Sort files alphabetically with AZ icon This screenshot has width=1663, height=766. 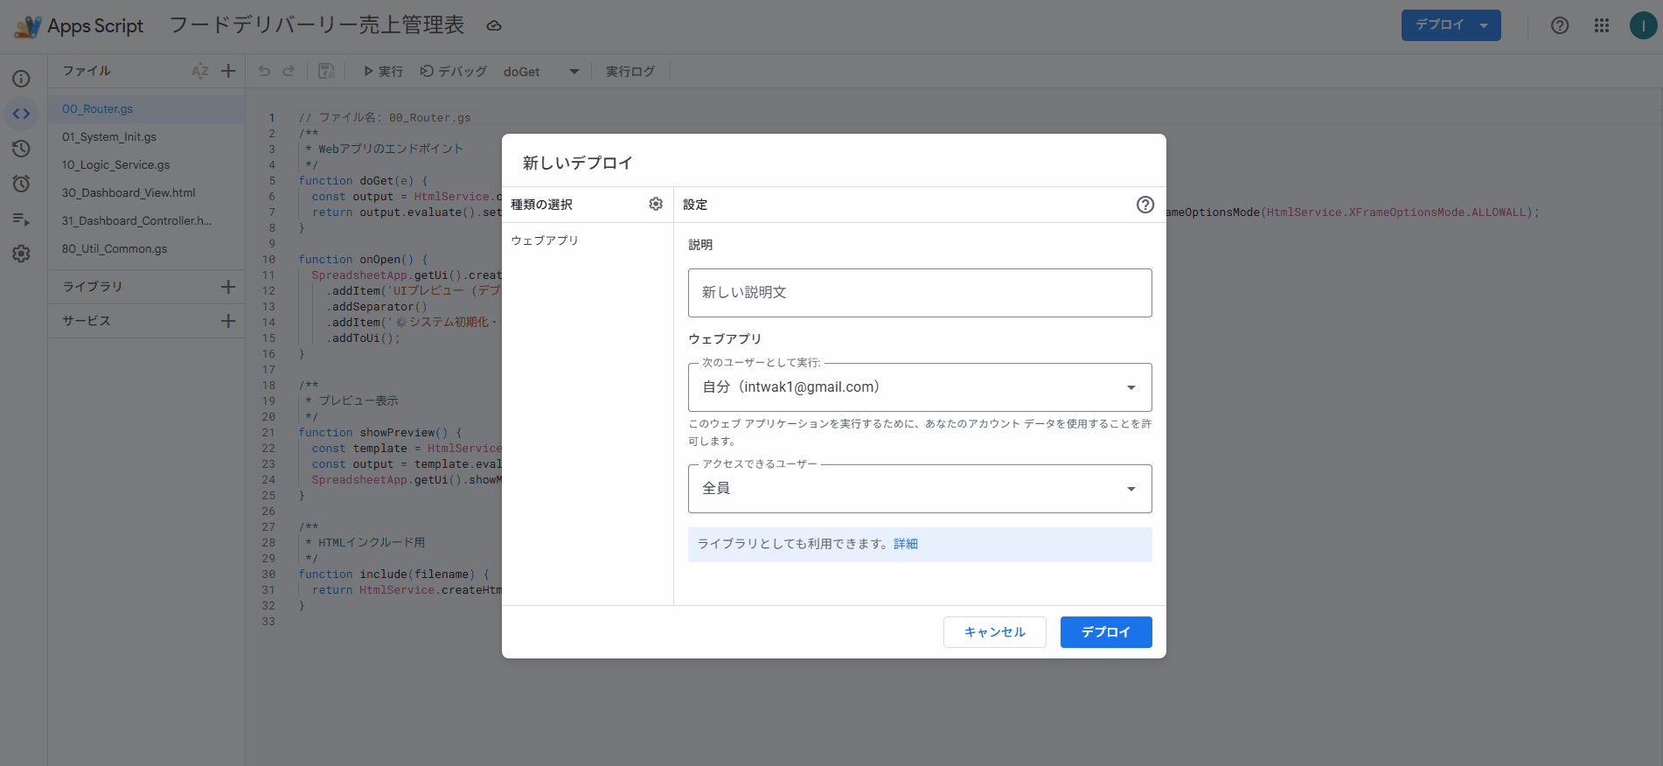point(200,71)
